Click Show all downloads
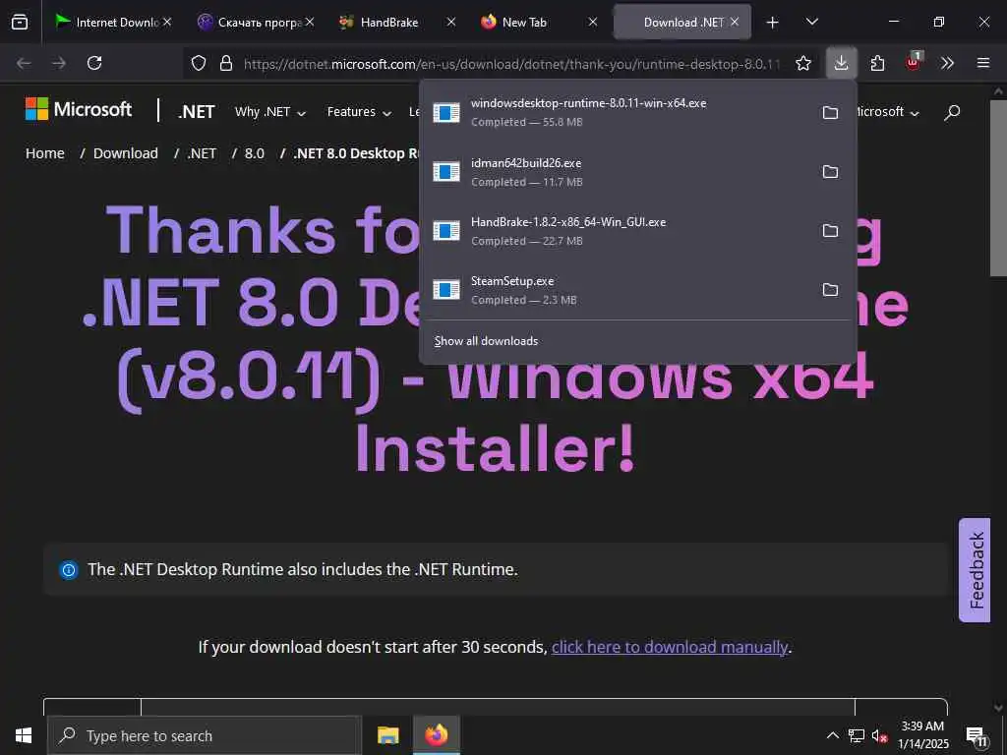Screen dimensions: 1007x755 [486, 341]
